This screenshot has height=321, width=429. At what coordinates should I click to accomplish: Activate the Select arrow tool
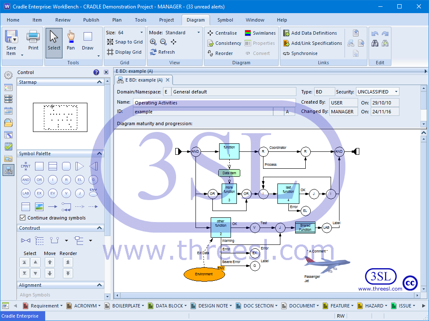[x=54, y=43]
